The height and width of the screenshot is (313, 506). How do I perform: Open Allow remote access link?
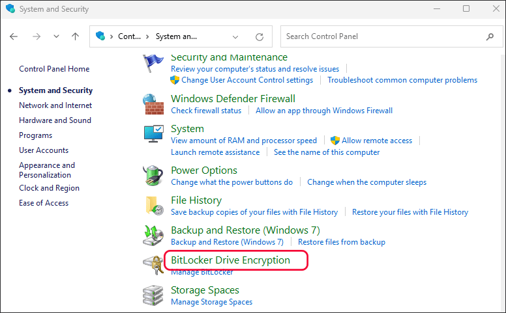click(x=377, y=141)
